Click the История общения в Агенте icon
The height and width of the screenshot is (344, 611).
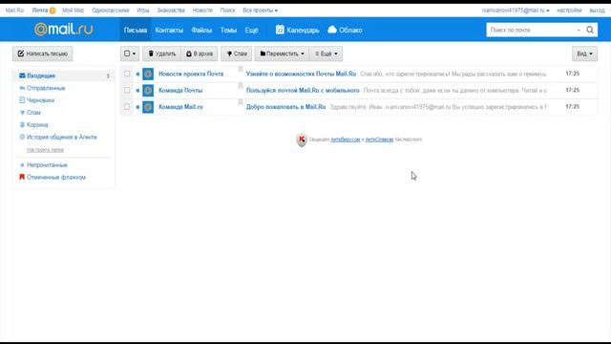tap(22, 137)
